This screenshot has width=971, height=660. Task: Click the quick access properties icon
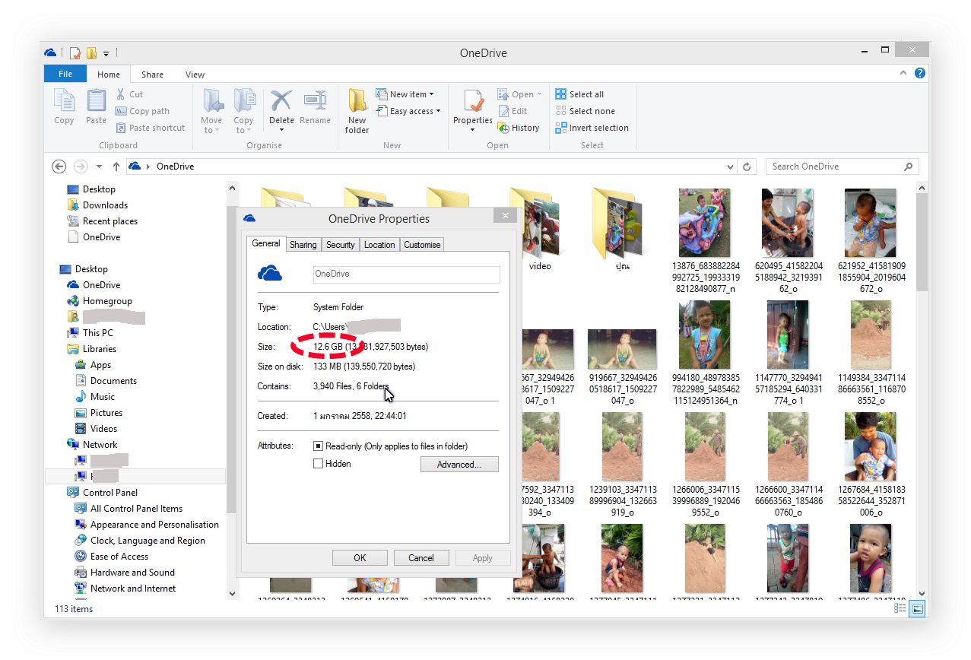[75, 53]
